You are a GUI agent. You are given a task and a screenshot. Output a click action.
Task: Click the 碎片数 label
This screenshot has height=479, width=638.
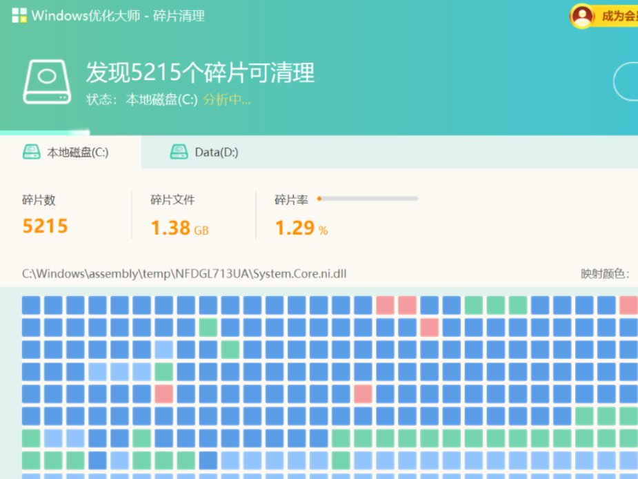(x=39, y=200)
